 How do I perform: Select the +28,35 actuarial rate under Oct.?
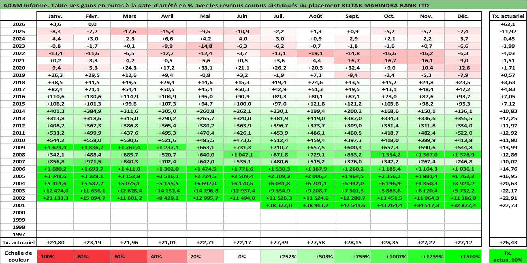pyautogui.click(x=389, y=243)
